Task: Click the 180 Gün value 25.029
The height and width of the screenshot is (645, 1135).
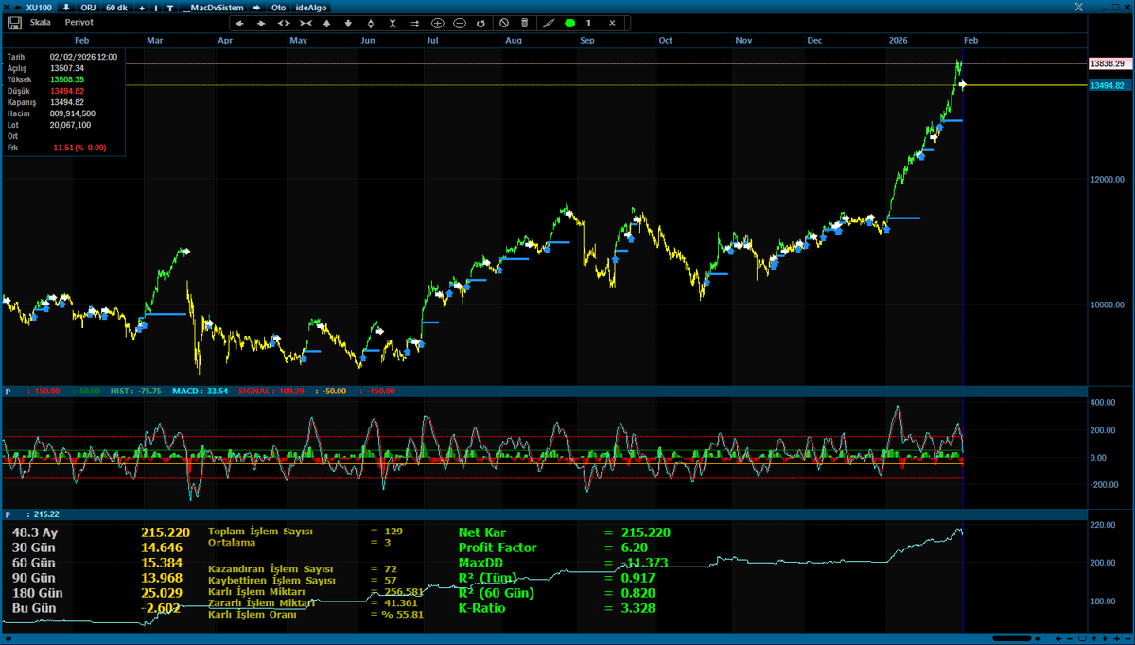Action: (160, 593)
